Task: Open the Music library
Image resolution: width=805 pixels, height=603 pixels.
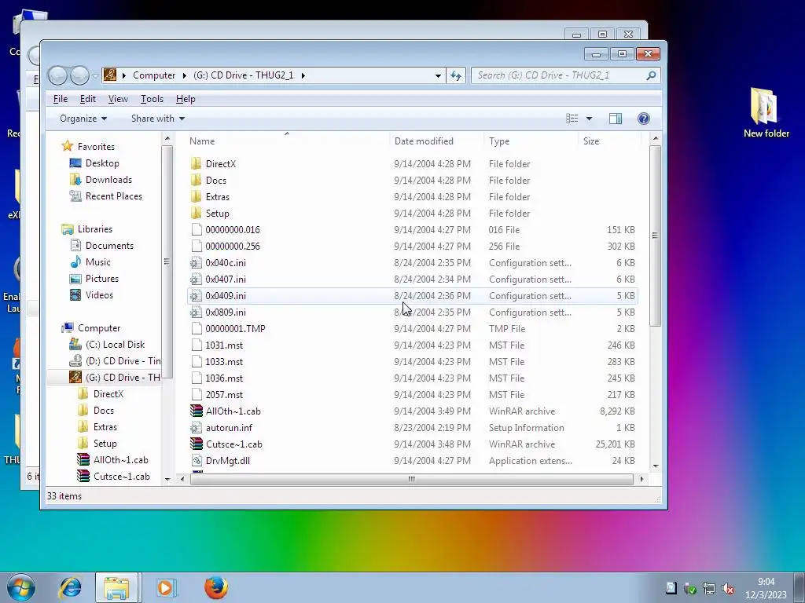Action: (97, 262)
